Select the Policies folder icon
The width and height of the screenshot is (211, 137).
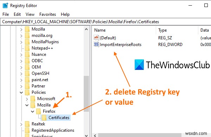pos(27,92)
